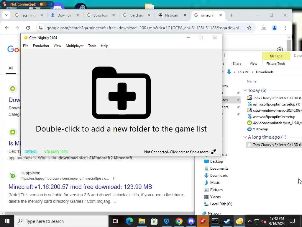302x227 pixels.
Task: Click the OPENGL renderer status indicator
Action: tap(31, 152)
